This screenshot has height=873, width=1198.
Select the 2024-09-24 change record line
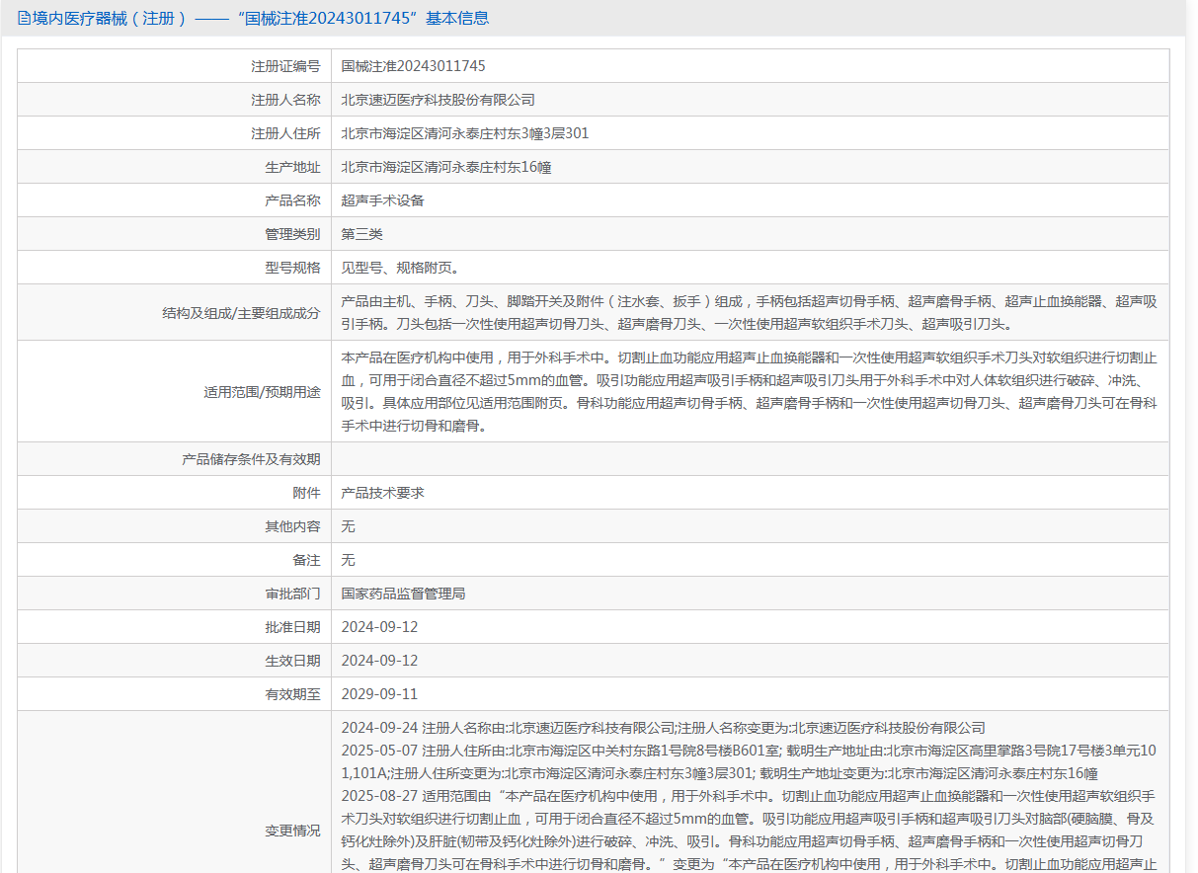pos(664,728)
